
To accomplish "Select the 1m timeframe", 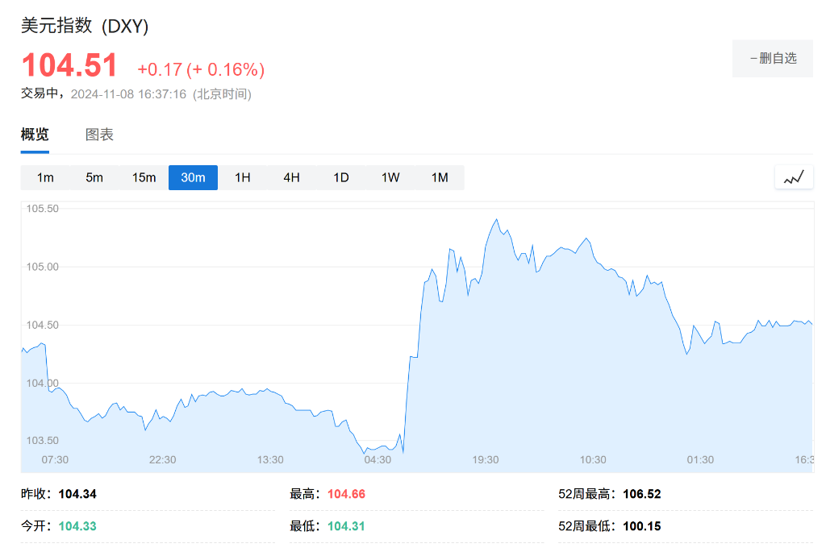I will (45, 177).
